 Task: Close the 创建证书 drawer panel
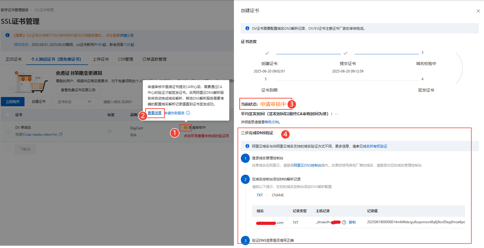pos(478,11)
